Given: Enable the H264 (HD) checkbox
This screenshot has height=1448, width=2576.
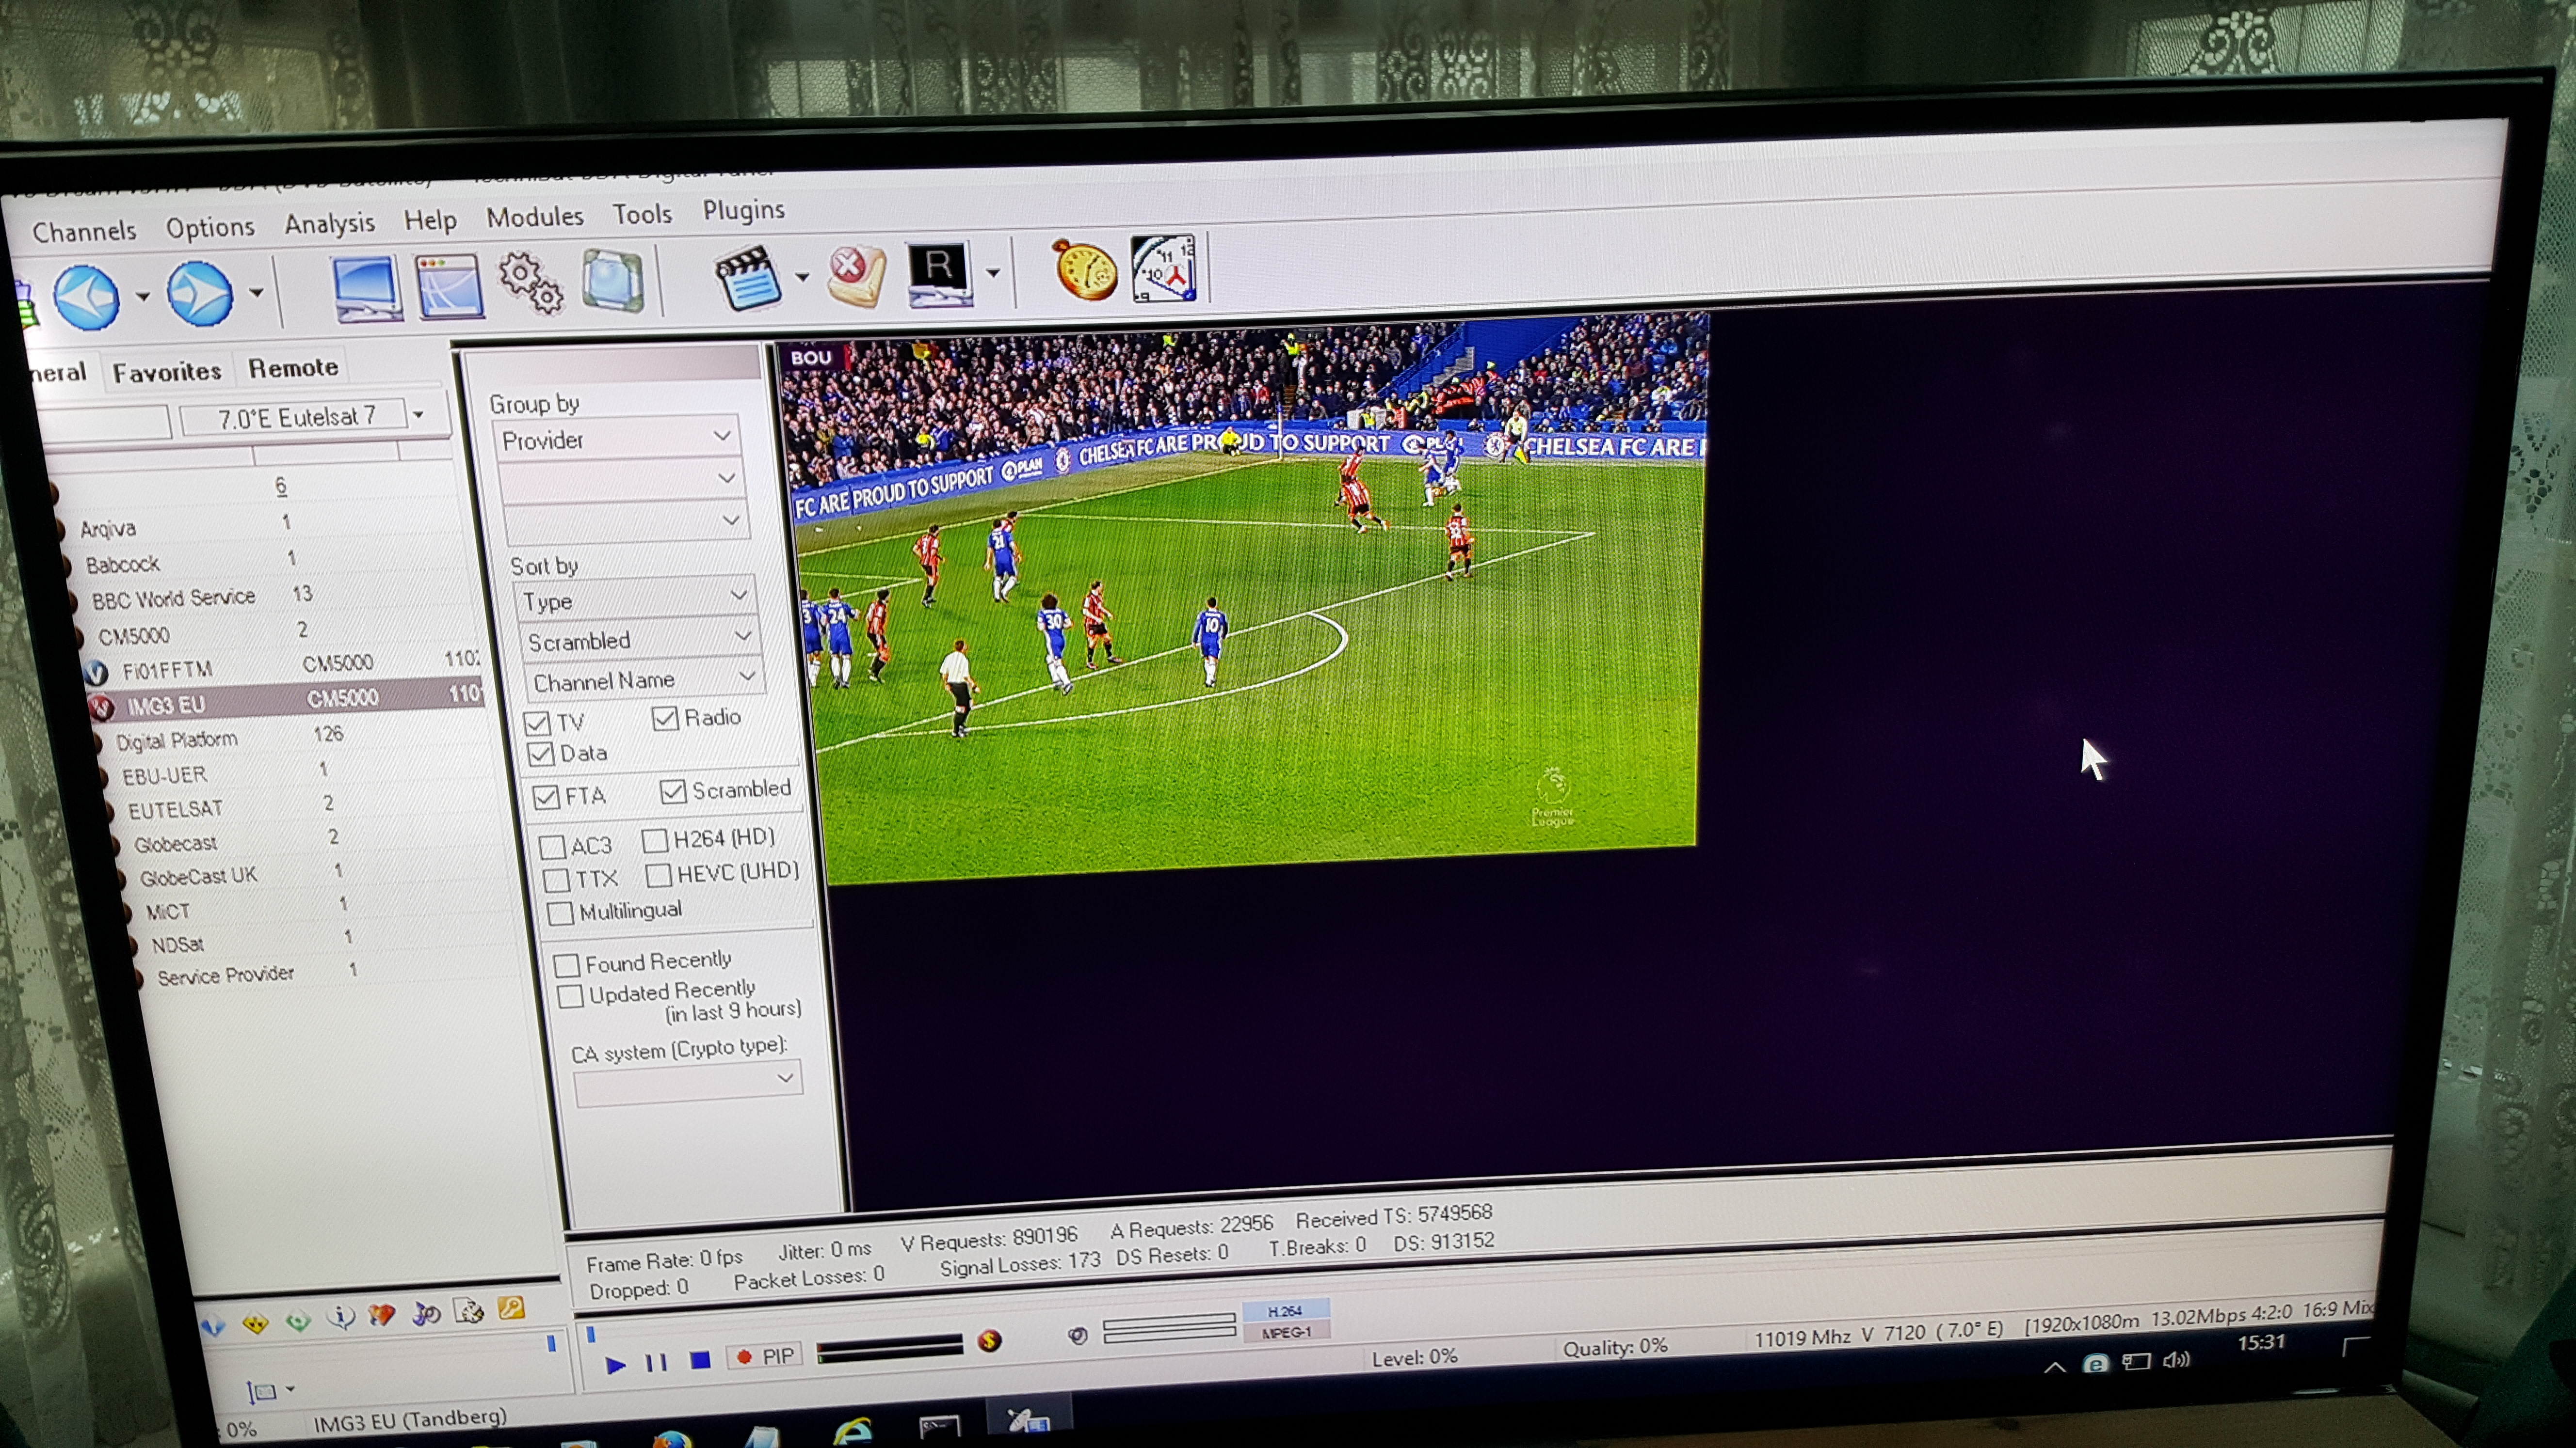Looking at the screenshot, I should pyautogui.click(x=655, y=839).
